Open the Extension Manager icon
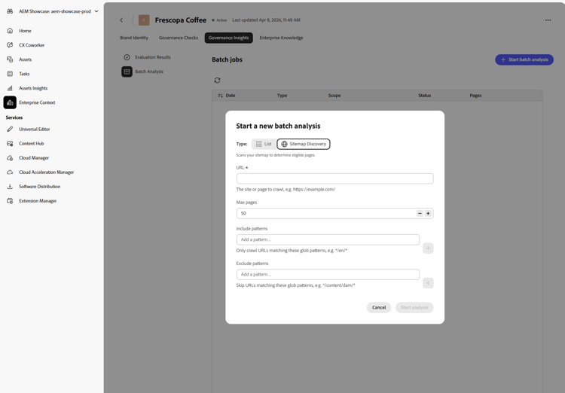This screenshot has width=565, height=393. (x=10, y=201)
